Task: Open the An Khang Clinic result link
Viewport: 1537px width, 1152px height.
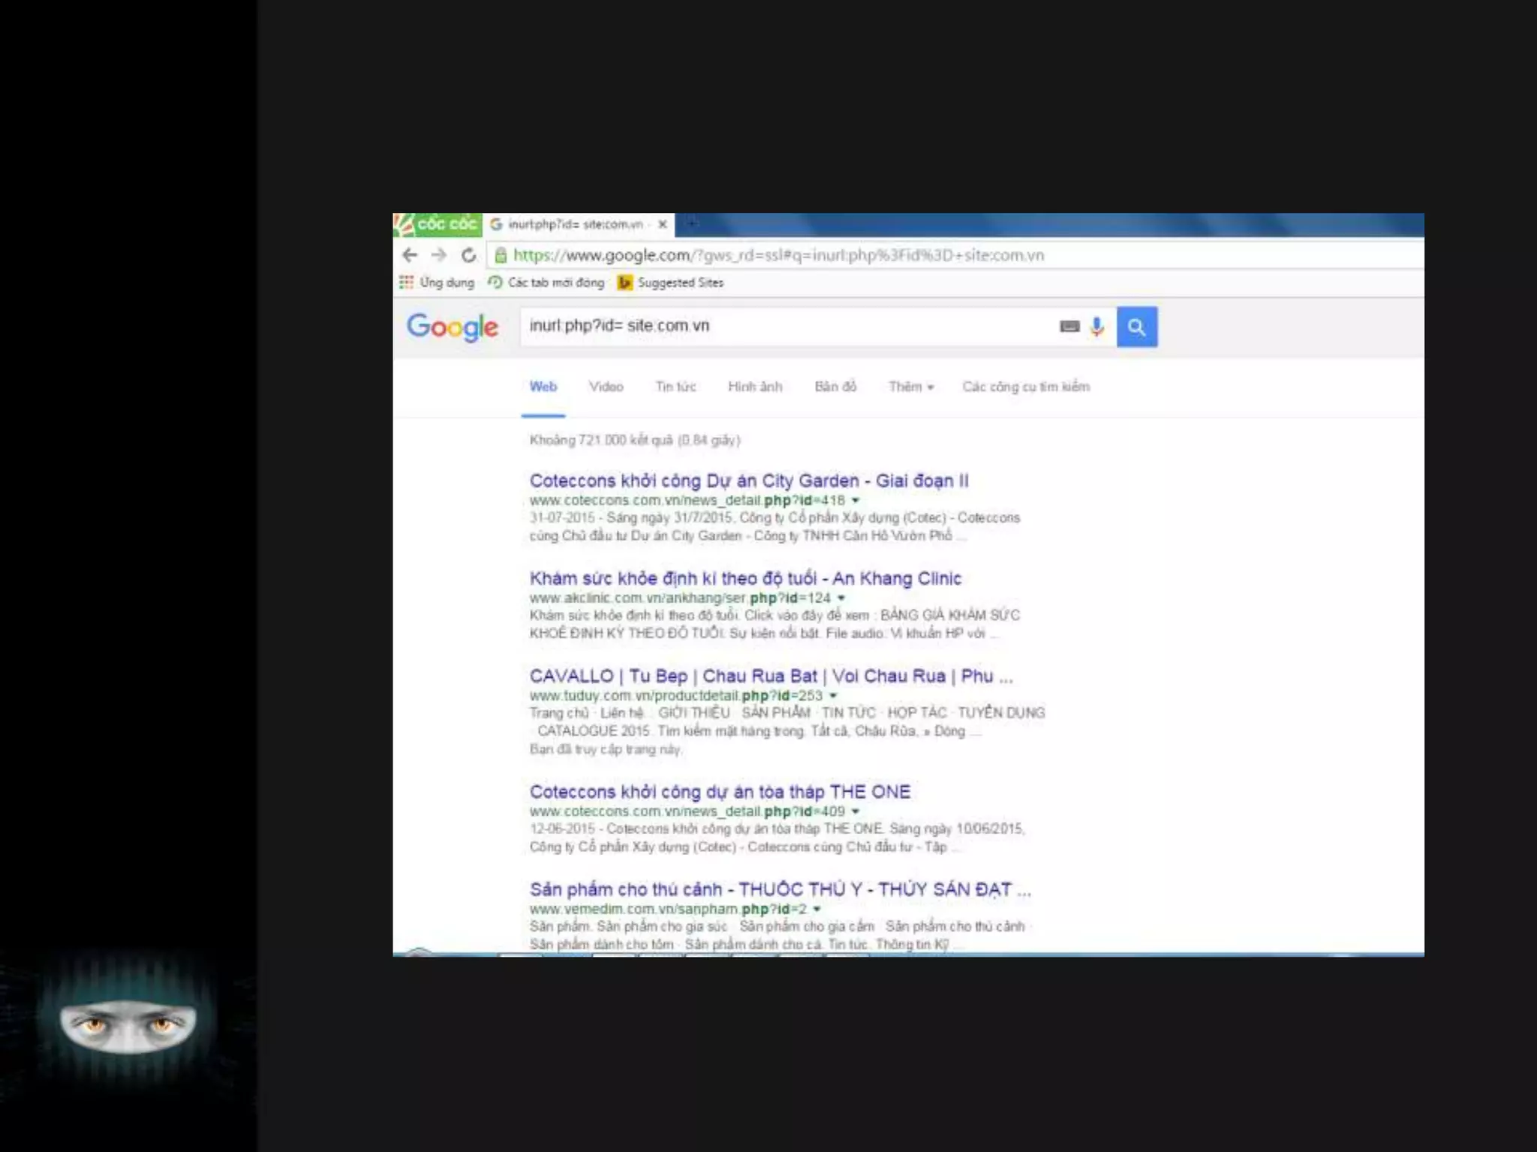Action: [x=744, y=578]
